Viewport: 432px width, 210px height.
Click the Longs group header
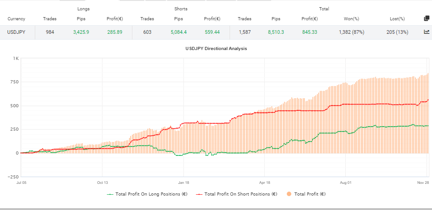83,9
